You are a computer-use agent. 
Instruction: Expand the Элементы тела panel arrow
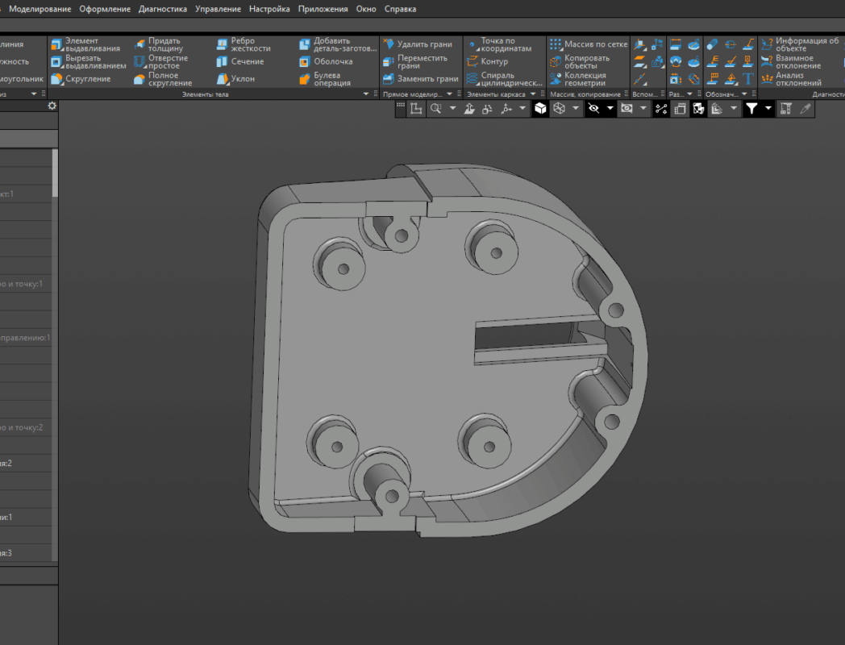365,94
